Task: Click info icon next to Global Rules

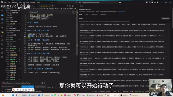Action: point(38,12)
